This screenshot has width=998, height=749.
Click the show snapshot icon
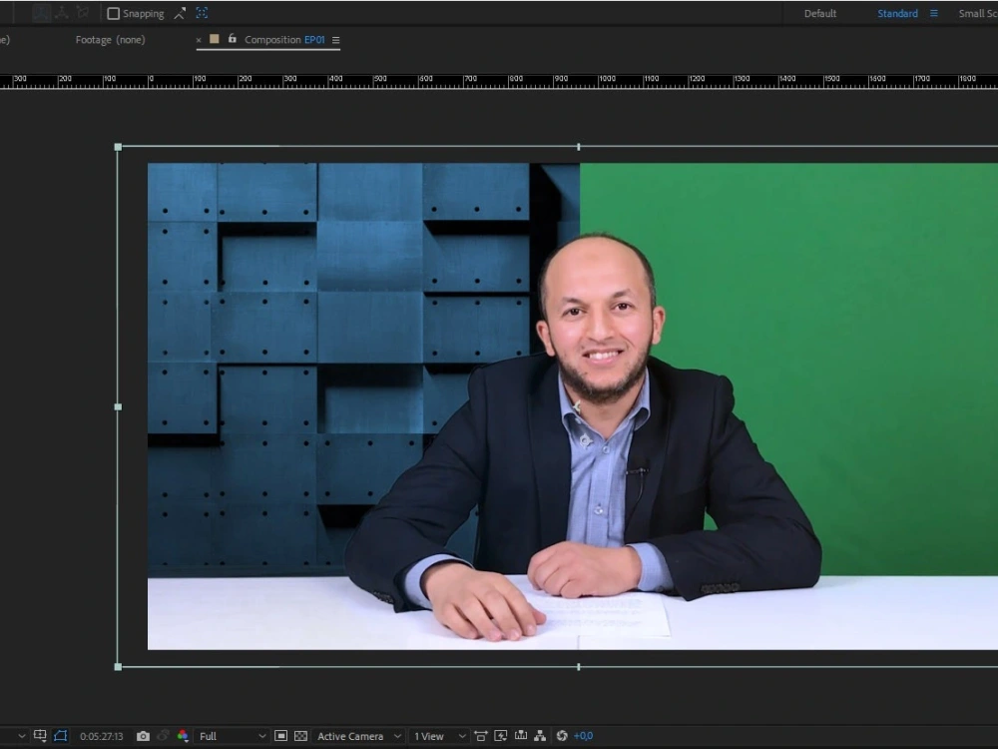(163, 736)
